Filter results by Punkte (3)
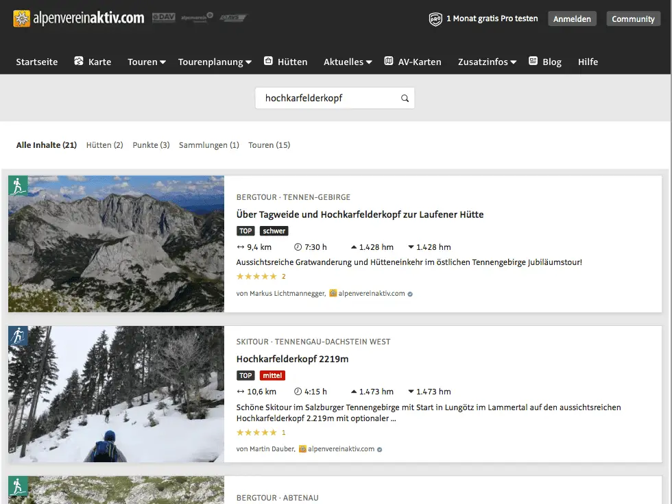Image resolution: width=672 pixels, height=504 pixels. 151,145
